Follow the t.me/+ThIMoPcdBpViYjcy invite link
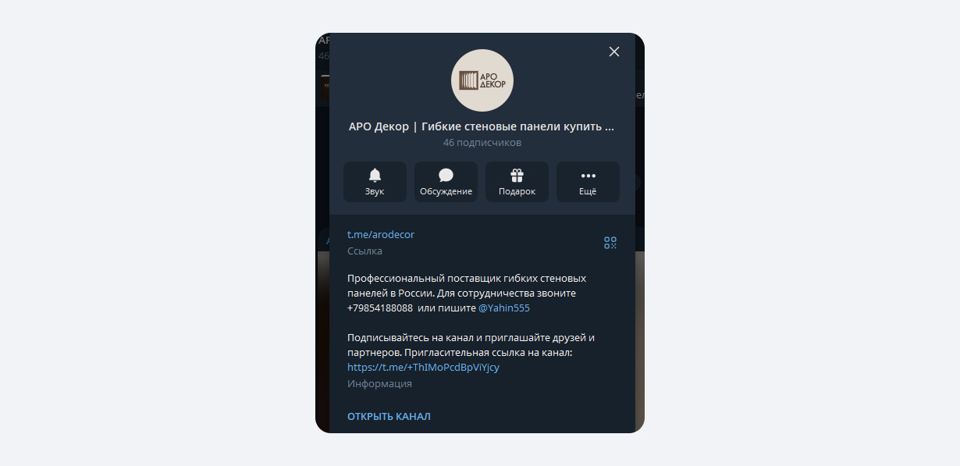This screenshot has height=466, width=960. point(423,367)
